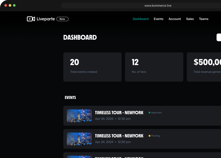Screen dimensions: 221x158
Task: Click the Beta badge next to logo
Action: pos(62,19)
